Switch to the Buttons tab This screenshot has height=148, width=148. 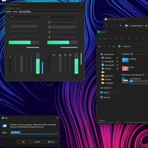pyautogui.click(x=9, y=12)
